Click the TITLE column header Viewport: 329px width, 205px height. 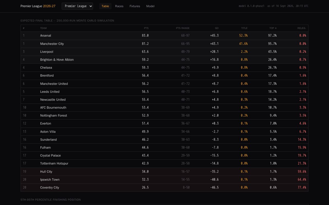pos(244,28)
